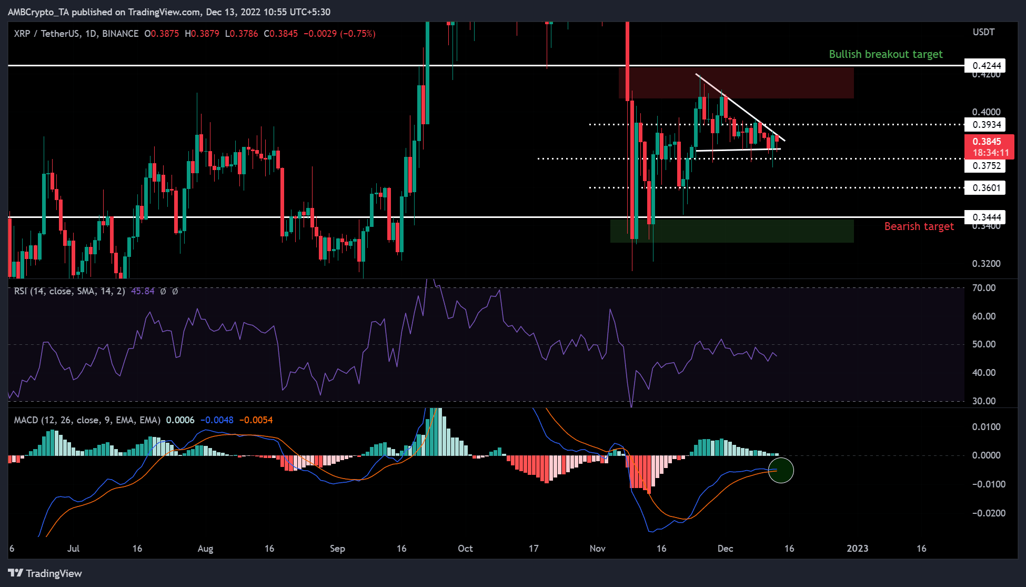Click the RSI value 45.84
The width and height of the screenshot is (1026, 587).
(143, 291)
